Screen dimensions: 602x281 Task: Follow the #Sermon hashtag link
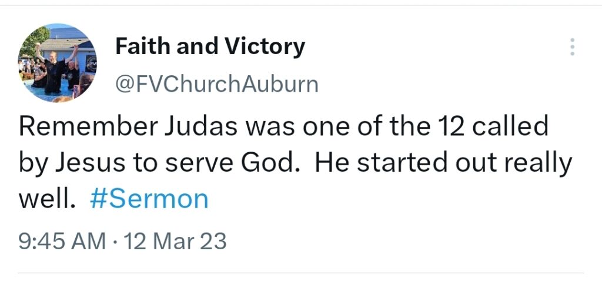tap(149, 199)
